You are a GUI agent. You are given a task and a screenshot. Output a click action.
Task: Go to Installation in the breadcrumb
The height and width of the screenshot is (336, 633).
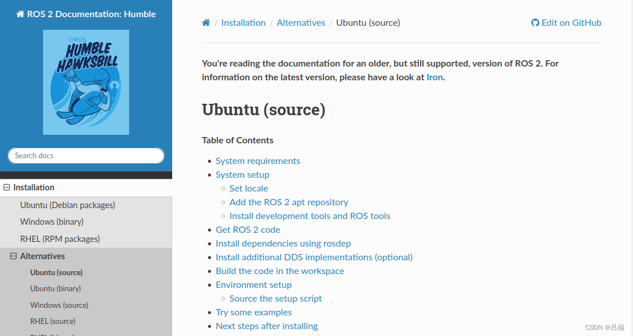(243, 22)
